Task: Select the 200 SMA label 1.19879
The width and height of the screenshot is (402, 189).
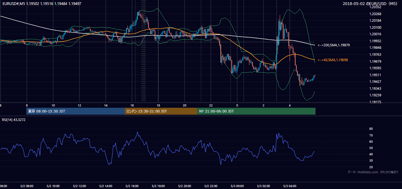Action: coord(333,45)
